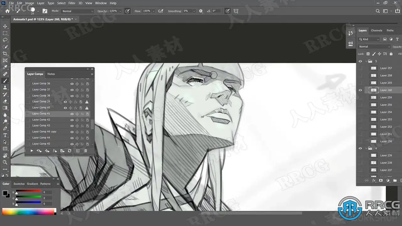The height and width of the screenshot is (226, 402).
Task: Open the brush preset picker
Action: tap(38, 11)
